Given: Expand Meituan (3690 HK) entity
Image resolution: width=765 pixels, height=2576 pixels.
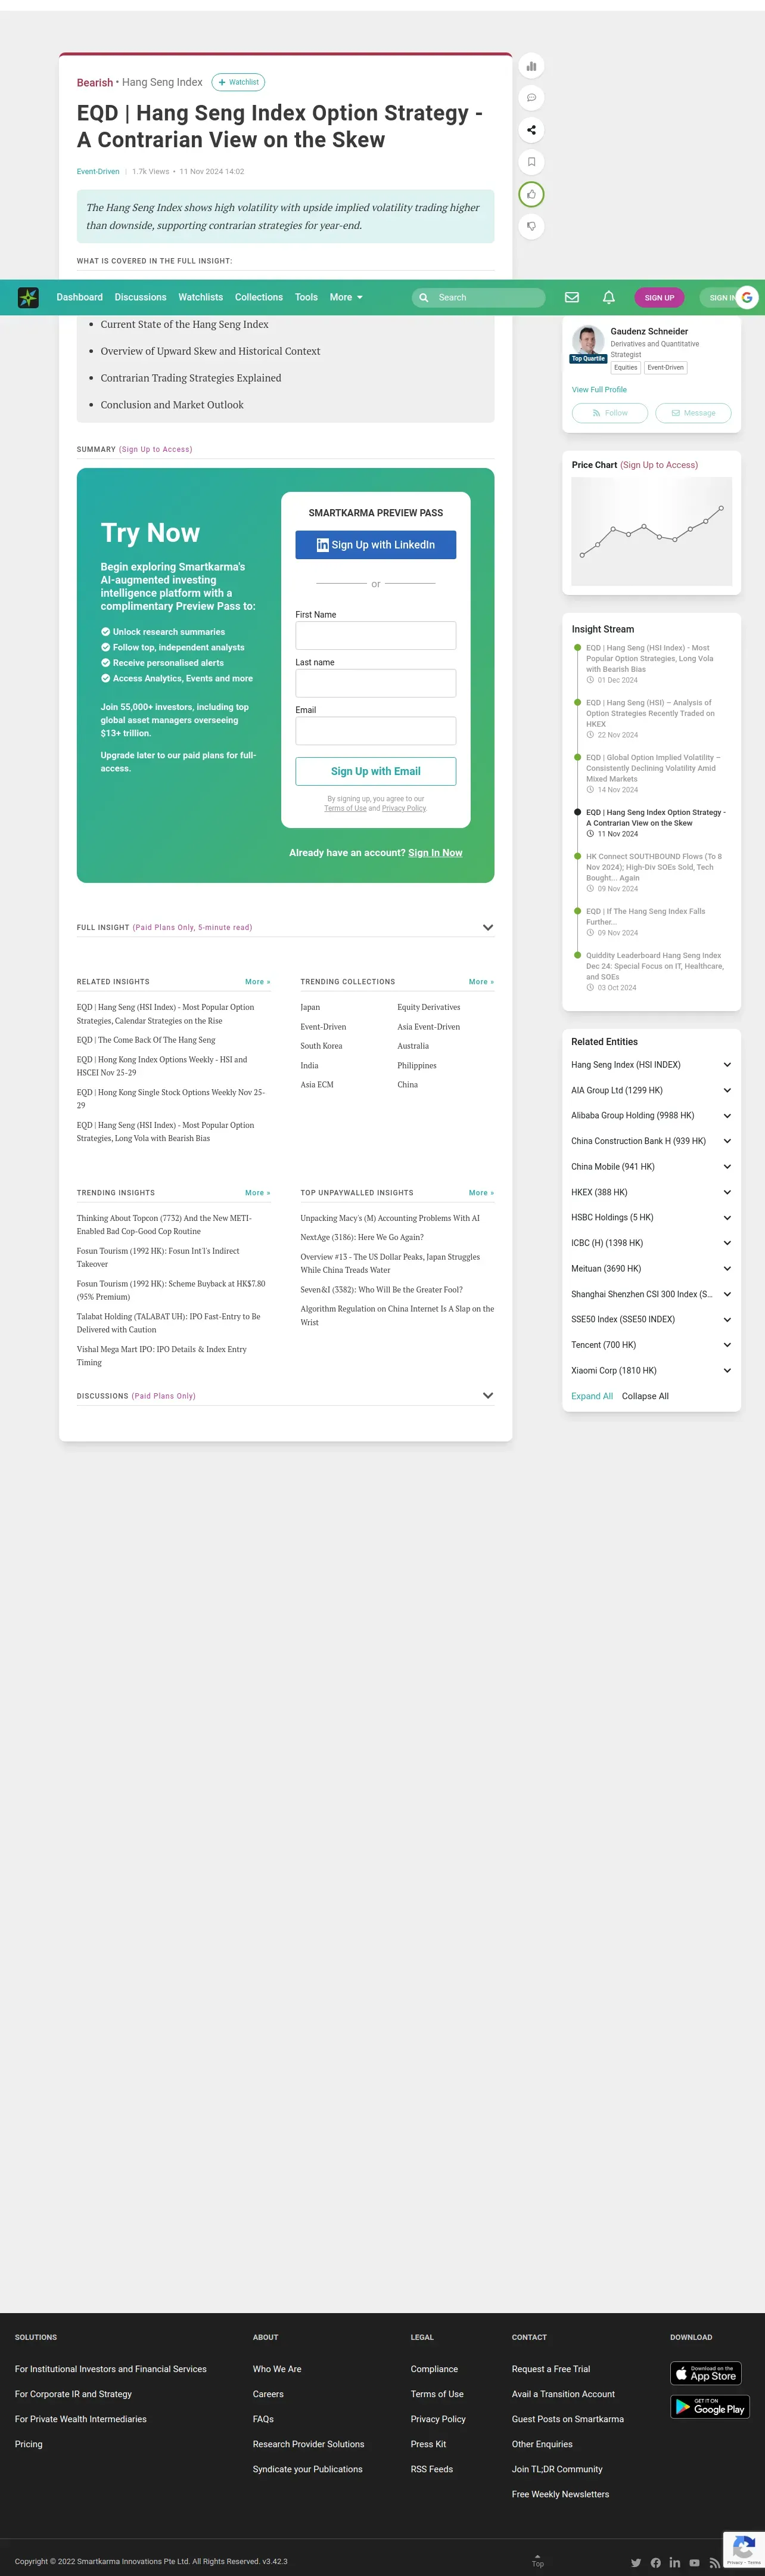Looking at the screenshot, I should click(727, 1268).
